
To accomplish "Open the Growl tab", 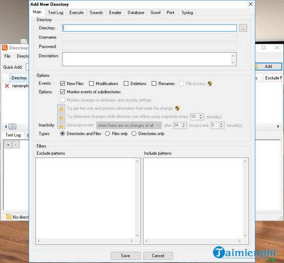I will [x=156, y=12].
